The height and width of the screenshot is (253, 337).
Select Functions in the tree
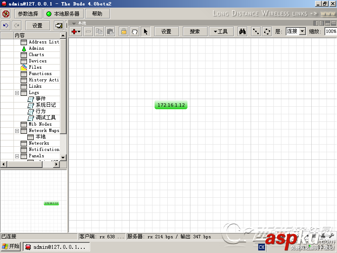pos(40,73)
